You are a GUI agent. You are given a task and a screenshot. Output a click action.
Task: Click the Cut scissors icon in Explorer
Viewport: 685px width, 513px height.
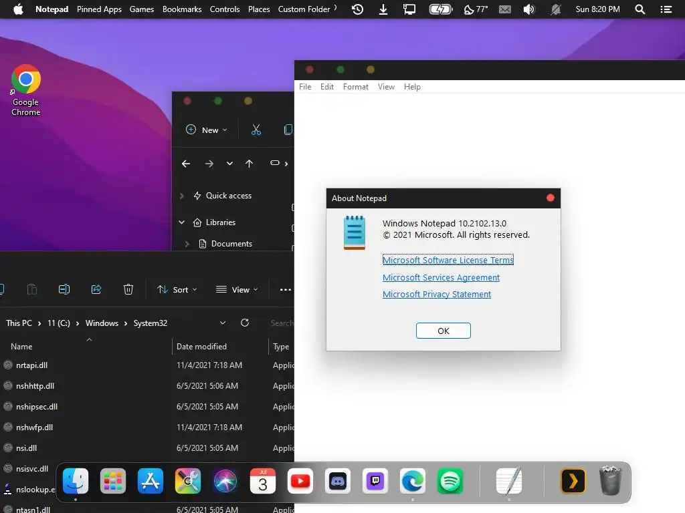pyautogui.click(x=256, y=130)
